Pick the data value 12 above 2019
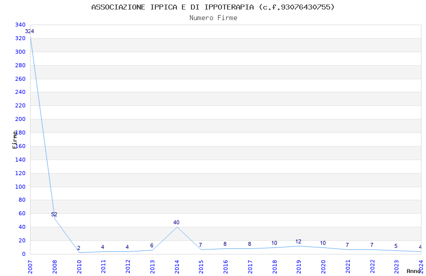Screen dimensions: 426x276 point(298,241)
